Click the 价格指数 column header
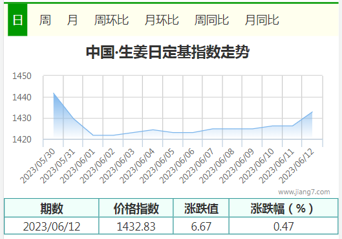The height and width of the screenshot is (239, 342). pyautogui.click(x=136, y=208)
